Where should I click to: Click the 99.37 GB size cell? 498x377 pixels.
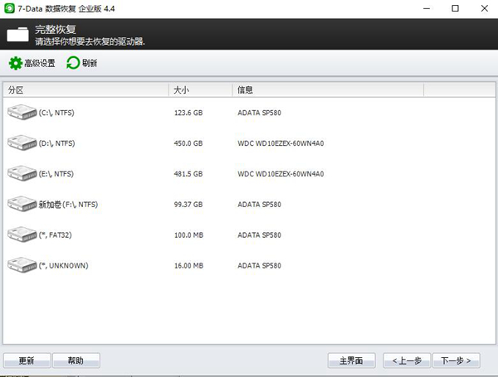tap(188, 205)
